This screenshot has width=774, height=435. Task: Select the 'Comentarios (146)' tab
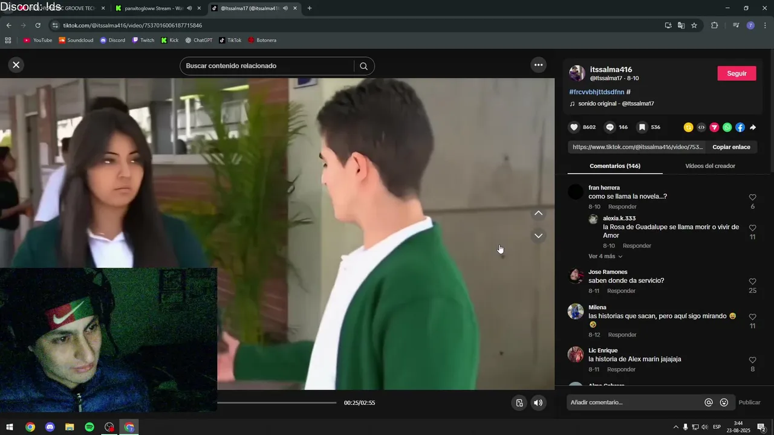615,166
